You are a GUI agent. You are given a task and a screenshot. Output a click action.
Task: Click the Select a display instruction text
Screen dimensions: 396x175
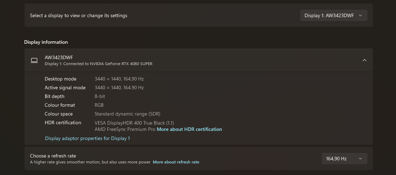click(x=79, y=15)
